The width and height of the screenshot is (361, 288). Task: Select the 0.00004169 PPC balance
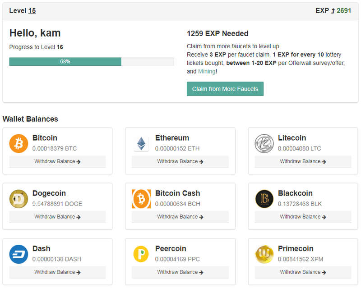(177, 259)
